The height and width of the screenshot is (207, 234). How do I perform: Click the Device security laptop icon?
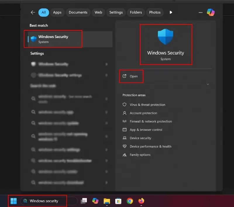click(125, 138)
